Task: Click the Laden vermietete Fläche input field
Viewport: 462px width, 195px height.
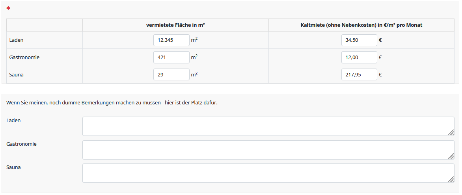Action: point(171,40)
